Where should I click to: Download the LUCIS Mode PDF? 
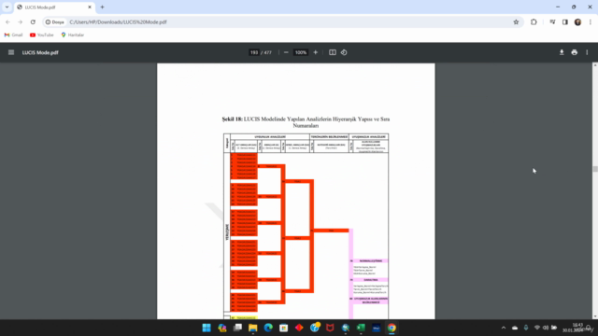(x=562, y=52)
